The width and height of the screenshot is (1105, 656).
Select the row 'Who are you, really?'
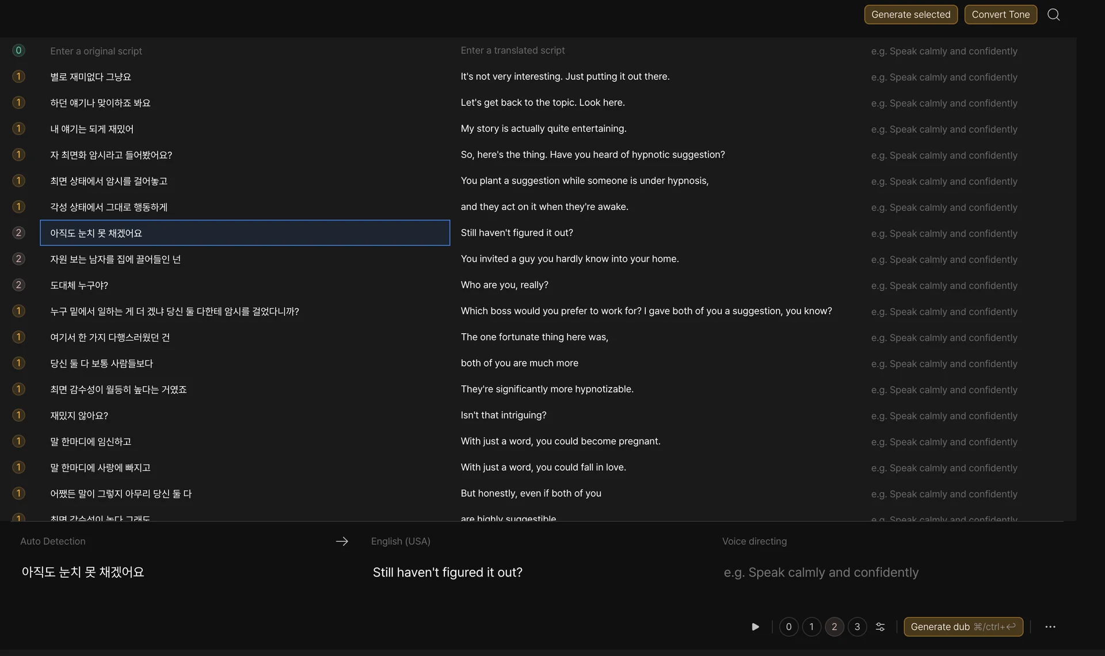pyautogui.click(x=504, y=285)
